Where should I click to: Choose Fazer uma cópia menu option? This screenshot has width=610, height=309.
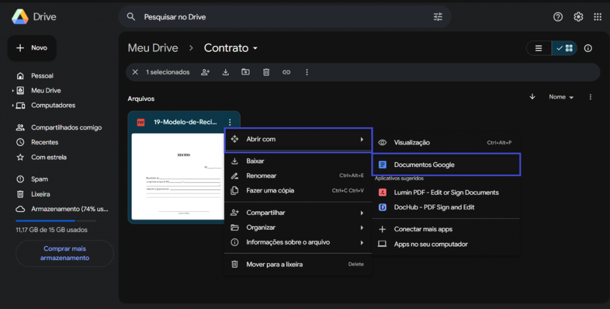point(270,190)
